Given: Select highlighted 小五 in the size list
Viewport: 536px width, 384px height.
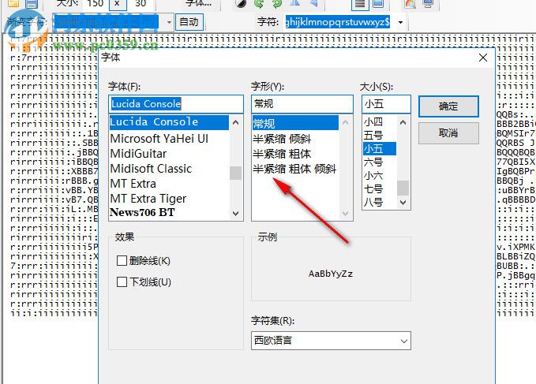Looking at the screenshot, I should point(380,149).
